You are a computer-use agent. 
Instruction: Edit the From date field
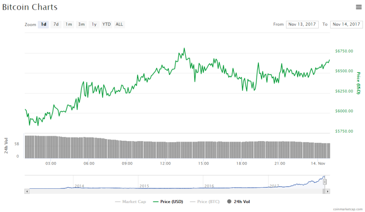[302, 25]
